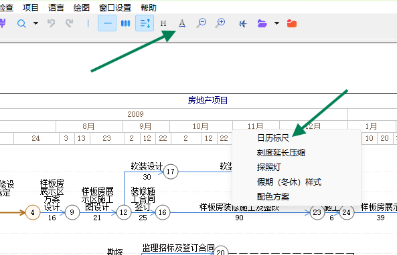Click the 勘探 task label
The height and width of the screenshot is (255, 397).
115,251
